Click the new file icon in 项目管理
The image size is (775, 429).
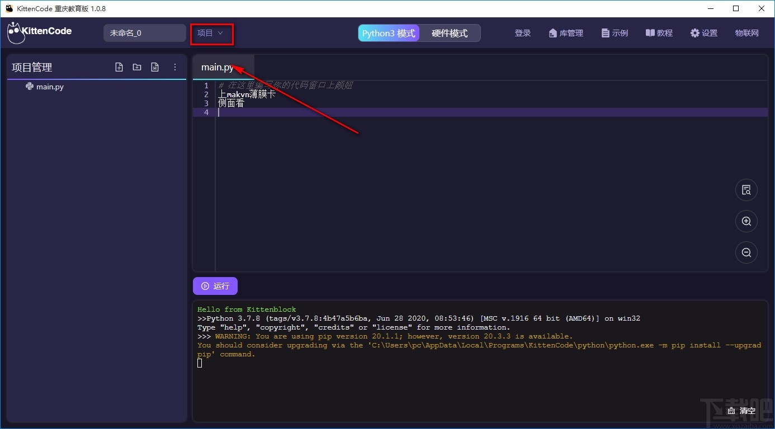pyautogui.click(x=119, y=67)
